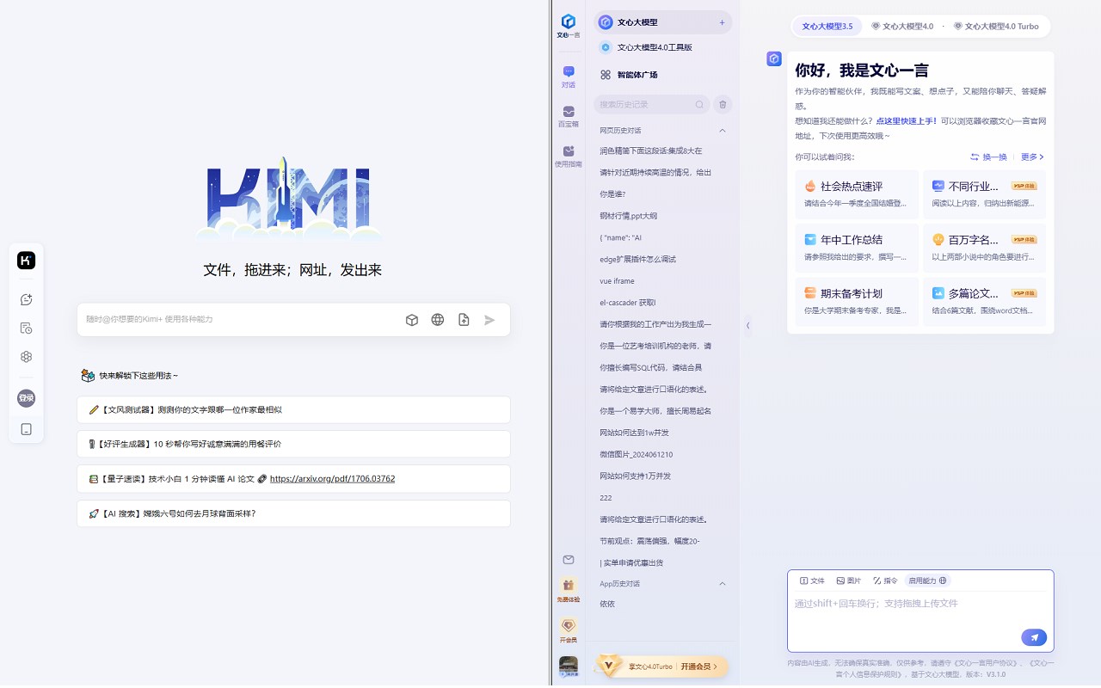Screen dimensions: 1101x688
Task: Select the 文风测试器 suggestion prompt
Action: coord(293,409)
